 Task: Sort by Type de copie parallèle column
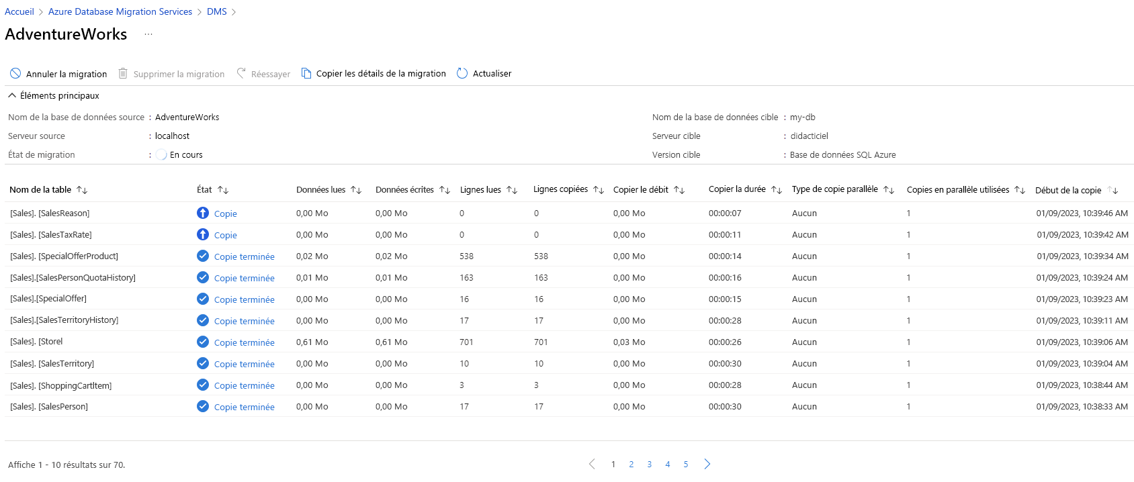(x=889, y=190)
